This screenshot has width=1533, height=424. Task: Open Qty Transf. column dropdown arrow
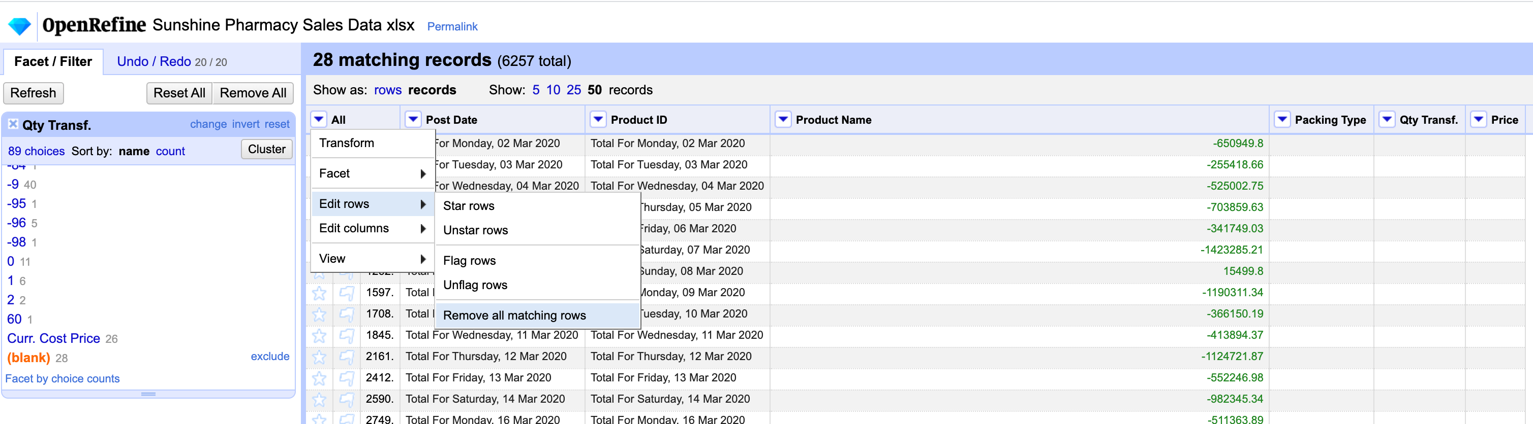(x=1387, y=119)
